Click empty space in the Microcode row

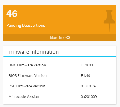(60, 97)
